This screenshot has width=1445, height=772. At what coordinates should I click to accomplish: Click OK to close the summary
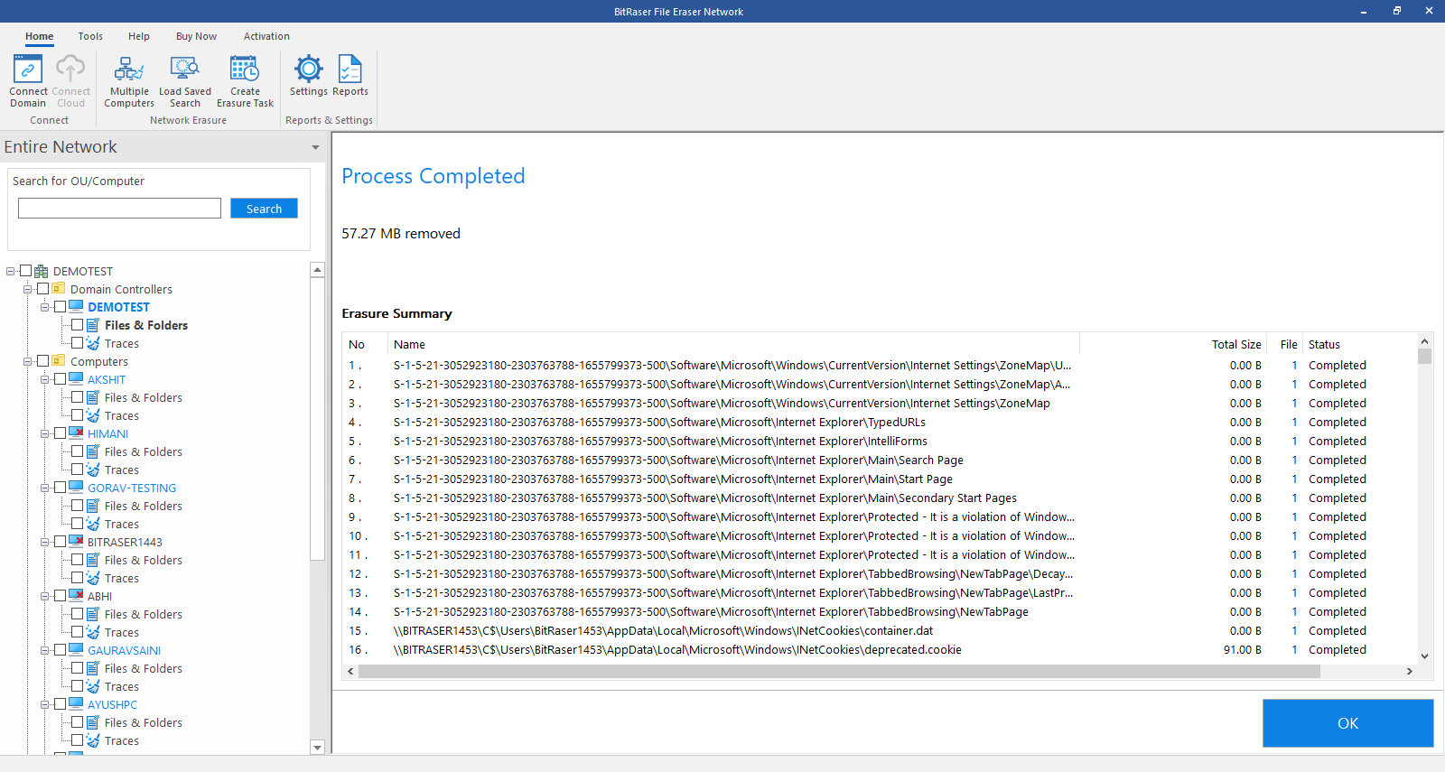pyautogui.click(x=1347, y=723)
